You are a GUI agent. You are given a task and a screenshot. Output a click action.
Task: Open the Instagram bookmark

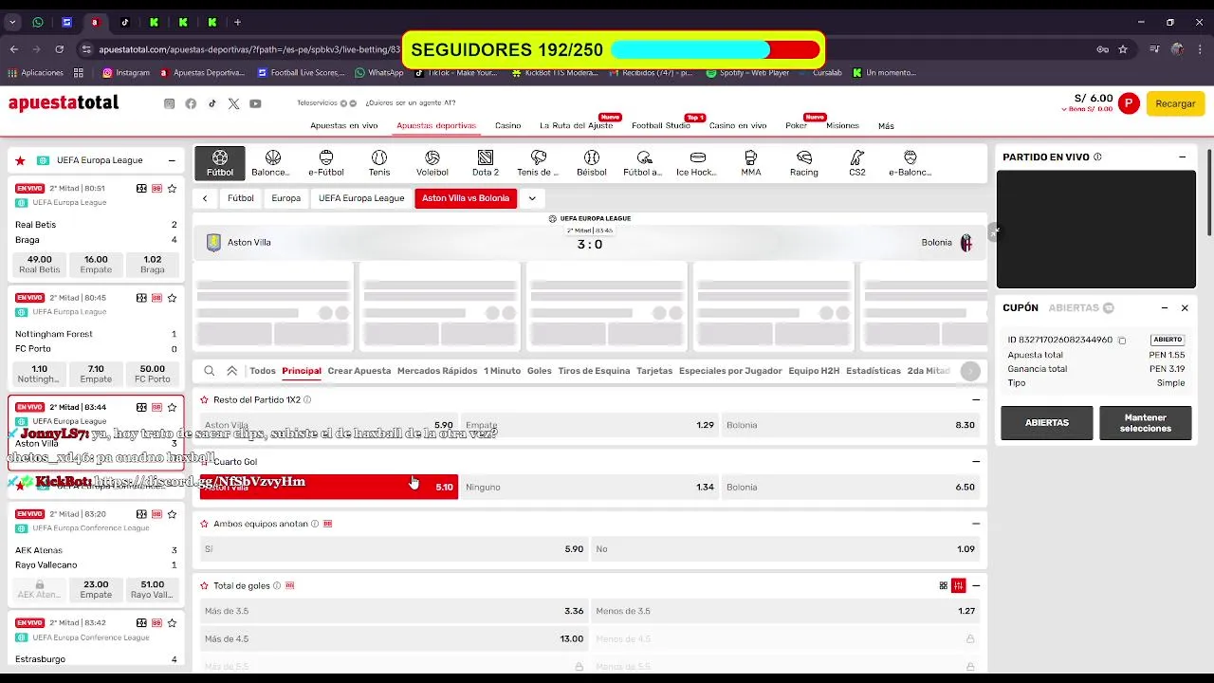tap(126, 73)
